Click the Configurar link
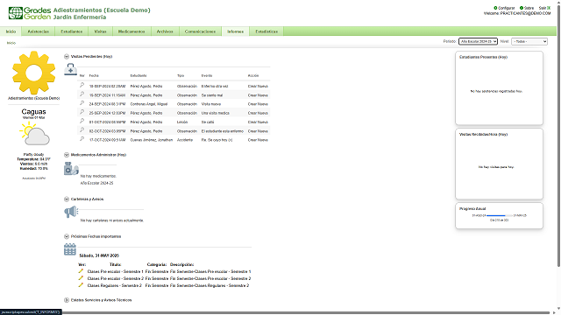 tap(507, 8)
